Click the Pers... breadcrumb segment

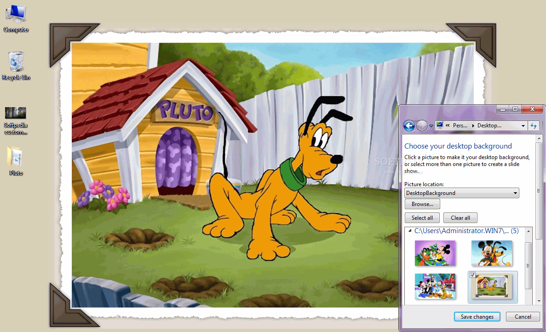460,126
